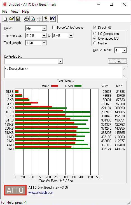Maximize the ATTO Disk Benchmark window
This screenshot has width=131, height=205.
[111, 4]
